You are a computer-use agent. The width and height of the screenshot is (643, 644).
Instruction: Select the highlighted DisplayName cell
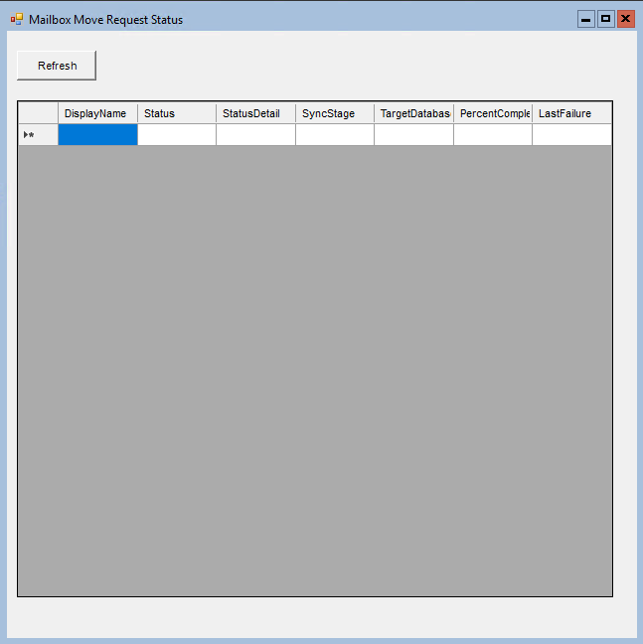click(x=97, y=135)
